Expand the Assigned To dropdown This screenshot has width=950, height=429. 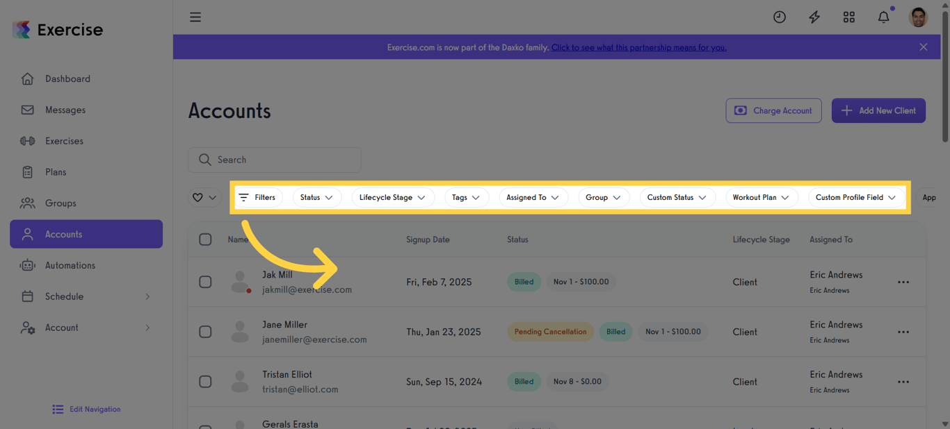coord(533,197)
